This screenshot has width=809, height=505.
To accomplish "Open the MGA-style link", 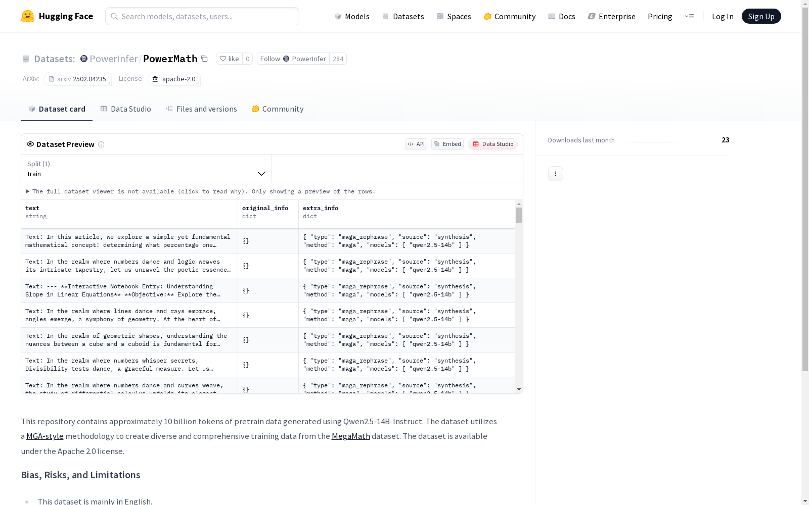I will (45, 436).
